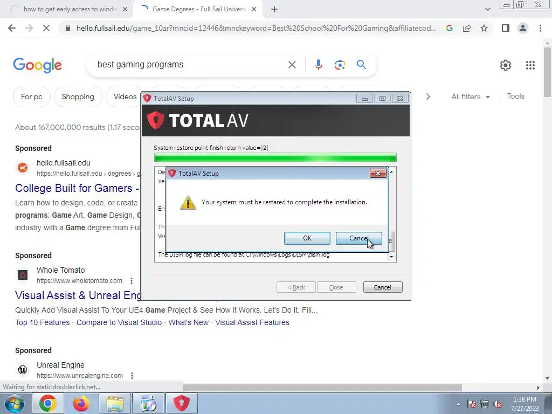
Task: Click the muted volume tray icon
Action: tap(498, 404)
